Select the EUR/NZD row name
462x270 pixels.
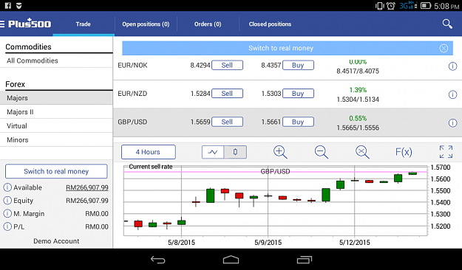132,94
